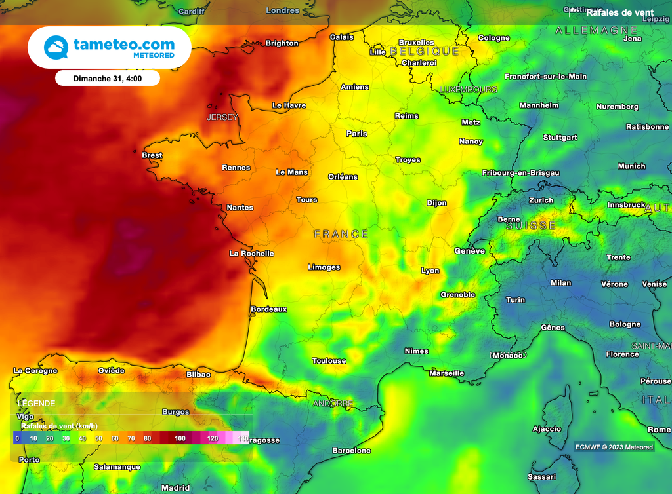Click the tameteo cloud logo icon
The image size is (672, 494).
(56, 48)
